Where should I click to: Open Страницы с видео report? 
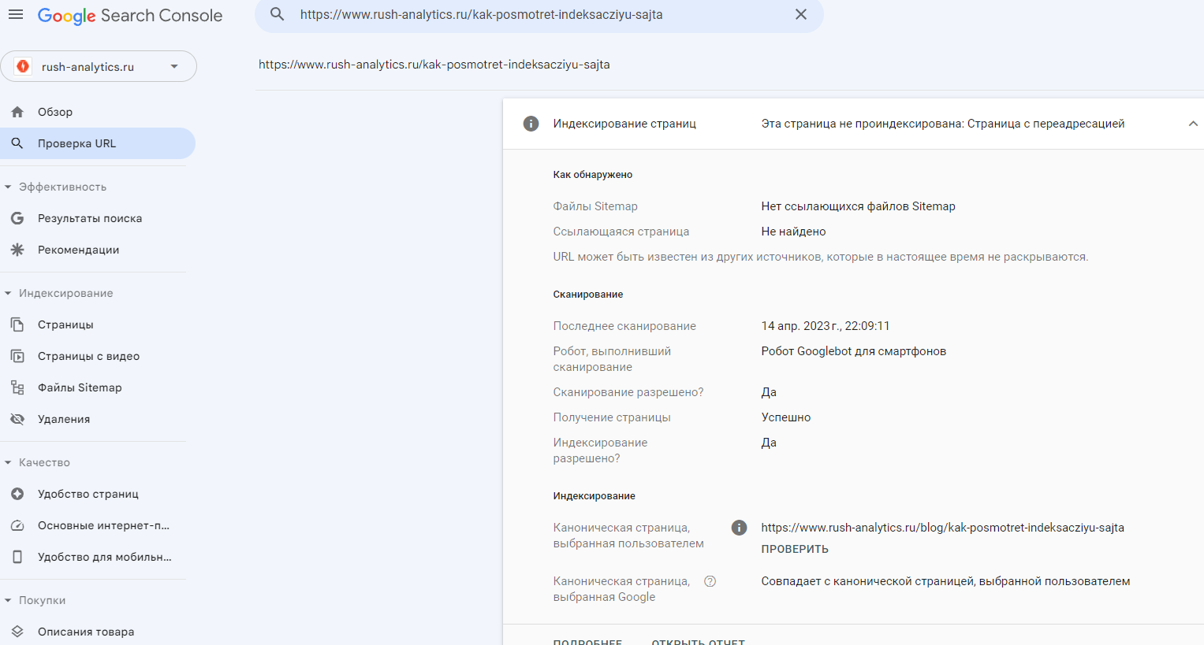pos(88,356)
